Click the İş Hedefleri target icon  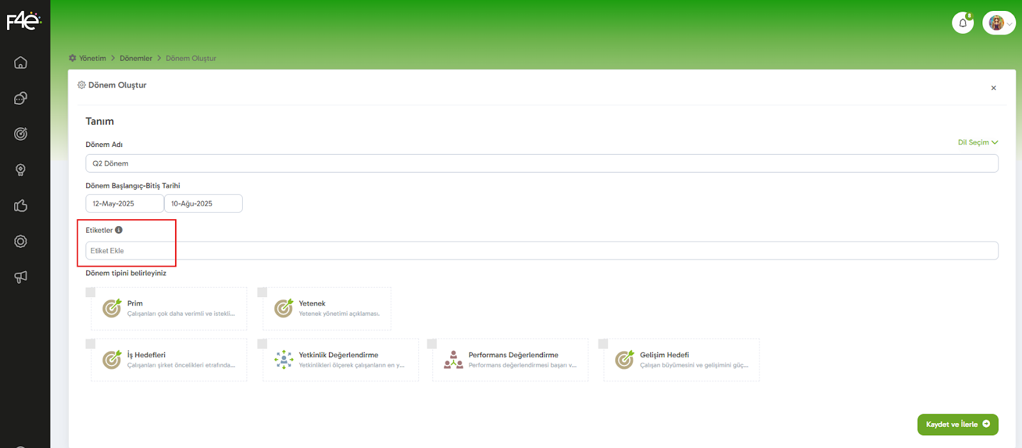coord(112,360)
